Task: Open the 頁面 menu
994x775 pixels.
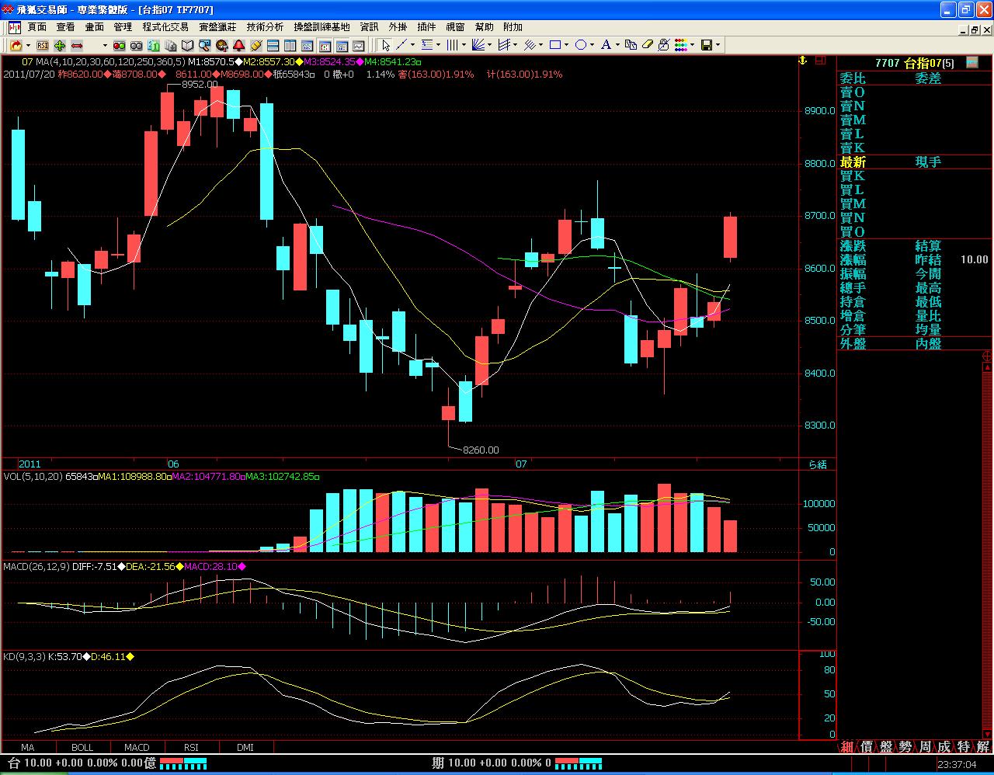Action: point(37,27)
